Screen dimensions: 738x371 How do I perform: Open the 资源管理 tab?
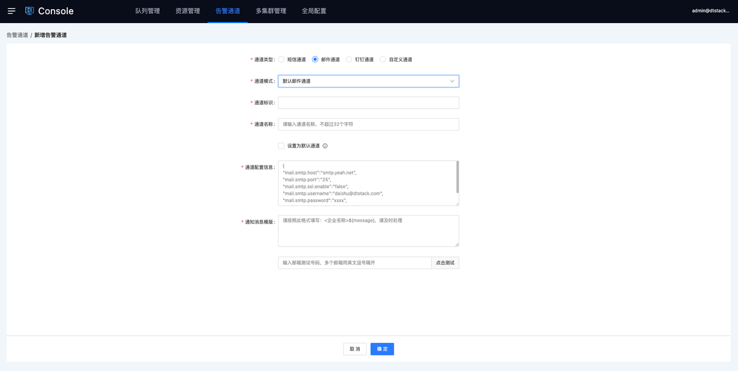pyautogui.click(x=188, y=11)
